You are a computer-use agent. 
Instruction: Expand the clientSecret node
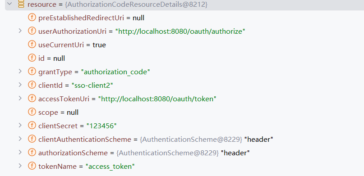point(20,125)
